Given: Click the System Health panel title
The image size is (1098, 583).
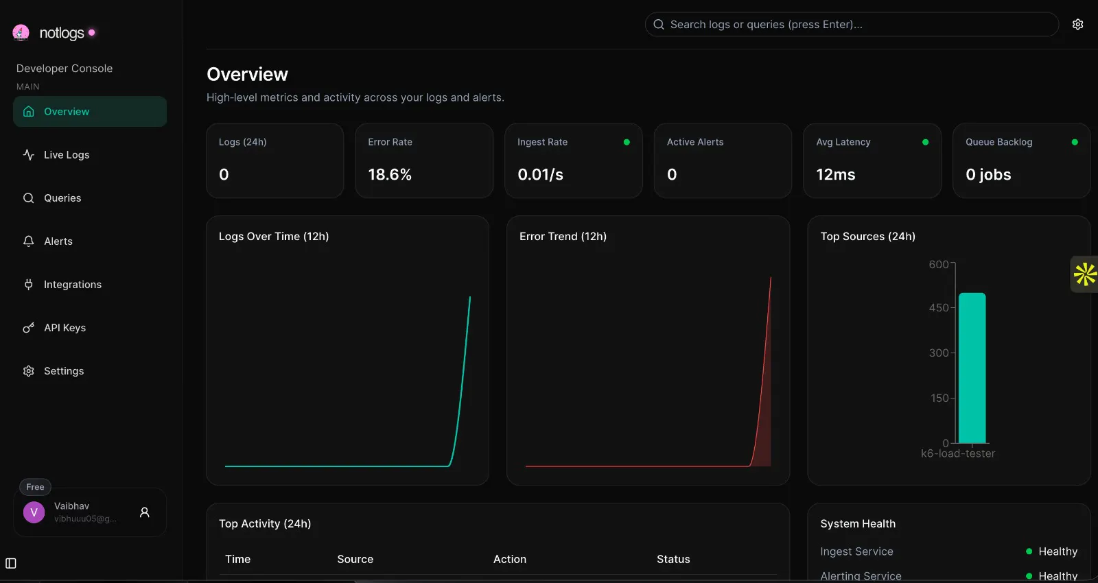Looking at the screenshot, I should click(858, 523).
